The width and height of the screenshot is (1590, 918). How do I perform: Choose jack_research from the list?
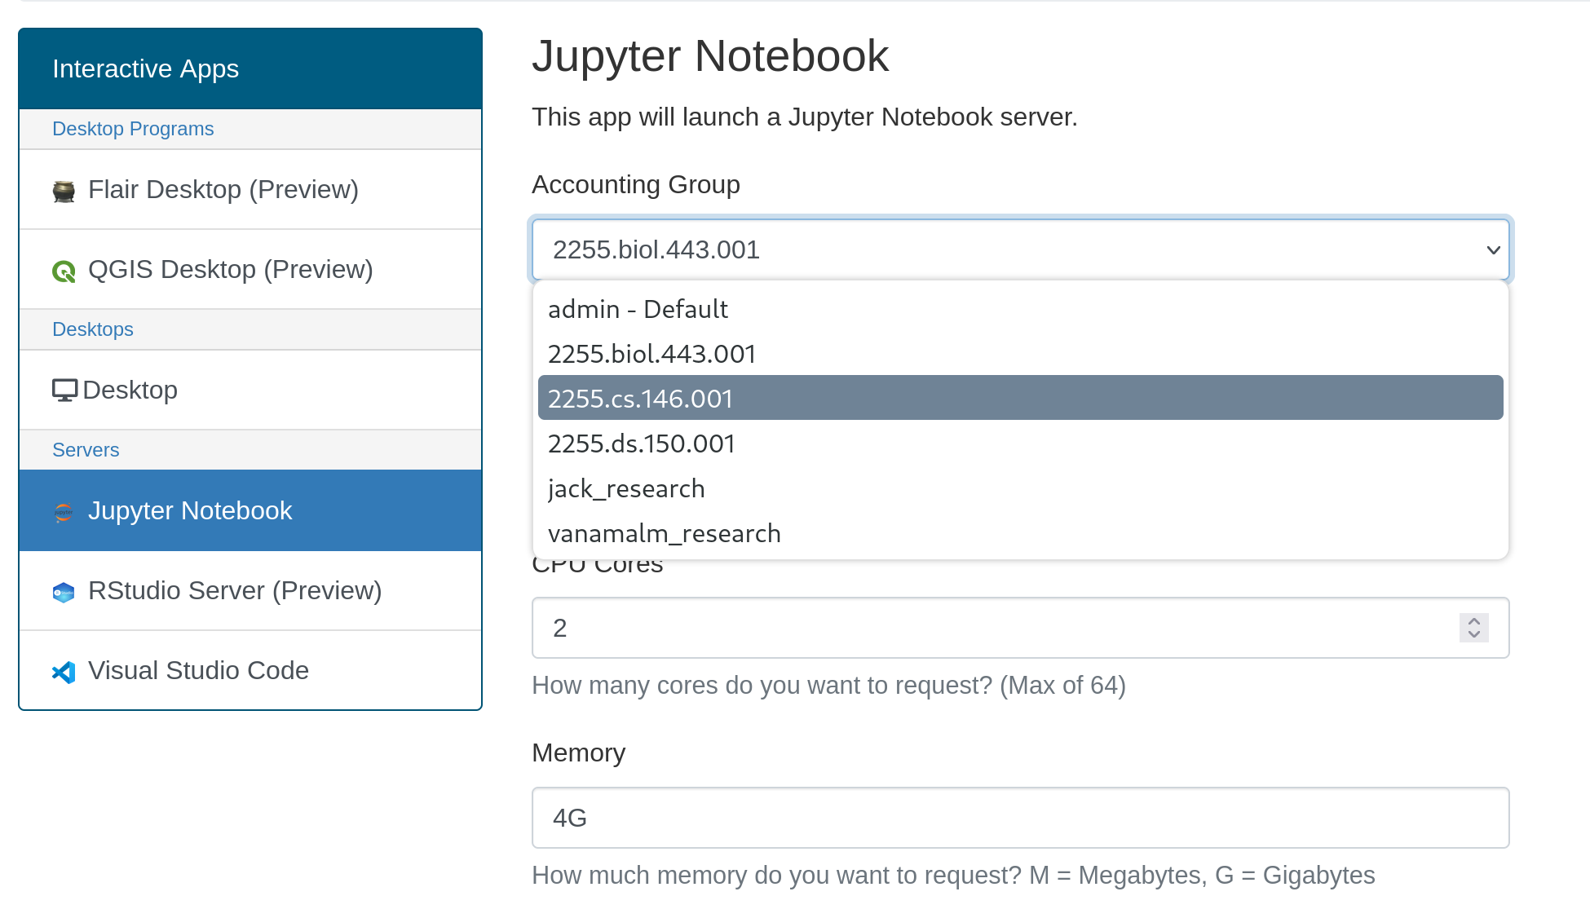625,488
